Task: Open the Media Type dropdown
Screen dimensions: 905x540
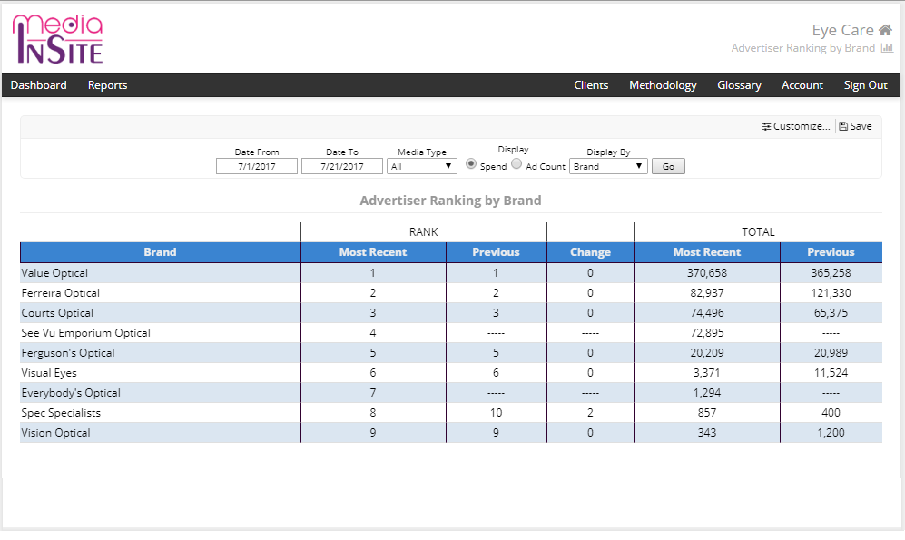Action: (x=422, y=166)
